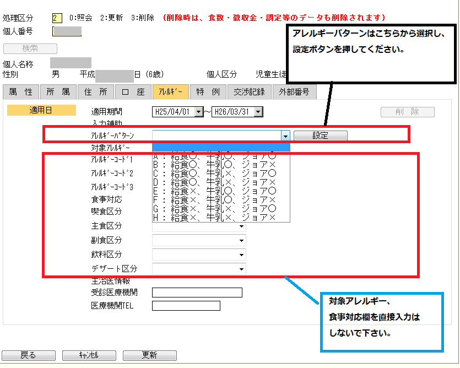Click the 受診医療機関 input field

click(197, 293)
